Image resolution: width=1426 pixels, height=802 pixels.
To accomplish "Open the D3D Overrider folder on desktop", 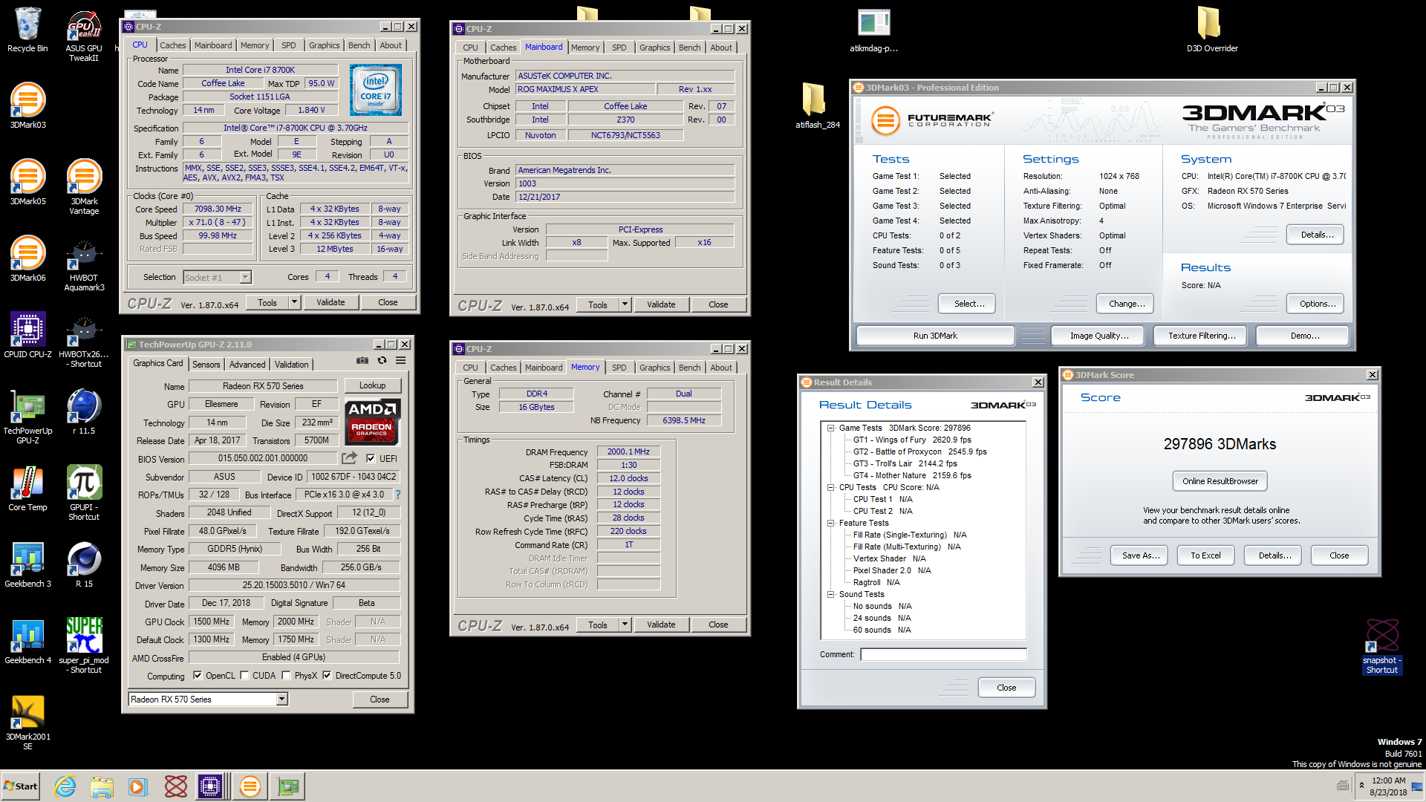I will 1212,30.
